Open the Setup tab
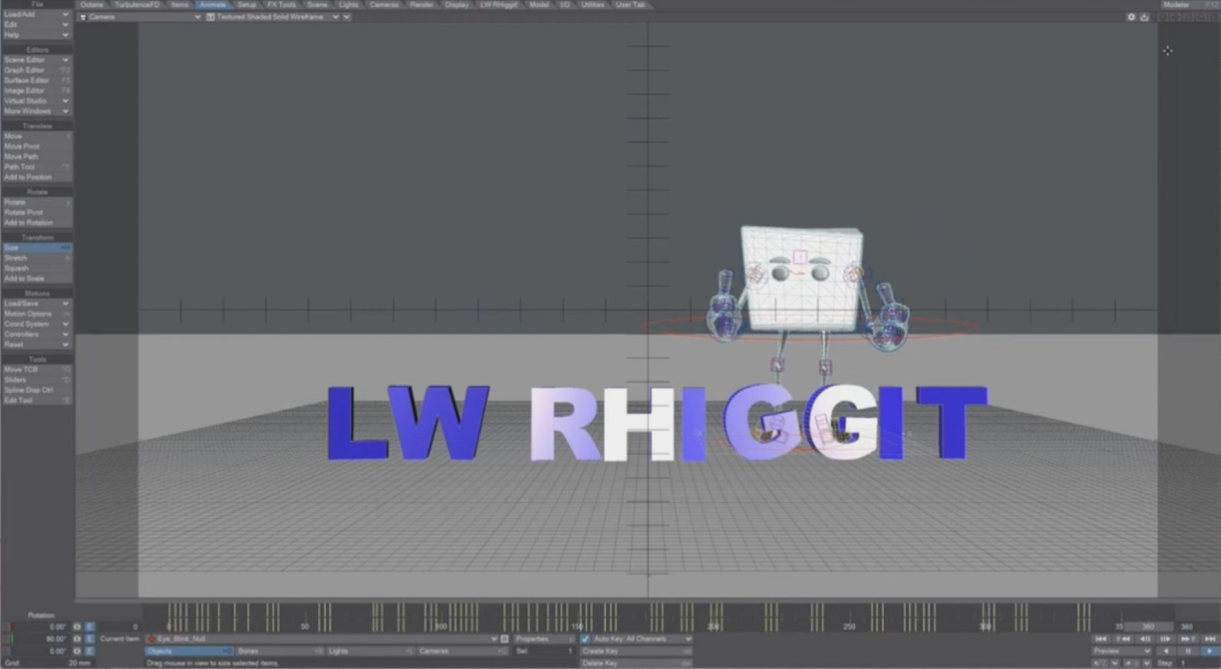 246,5
